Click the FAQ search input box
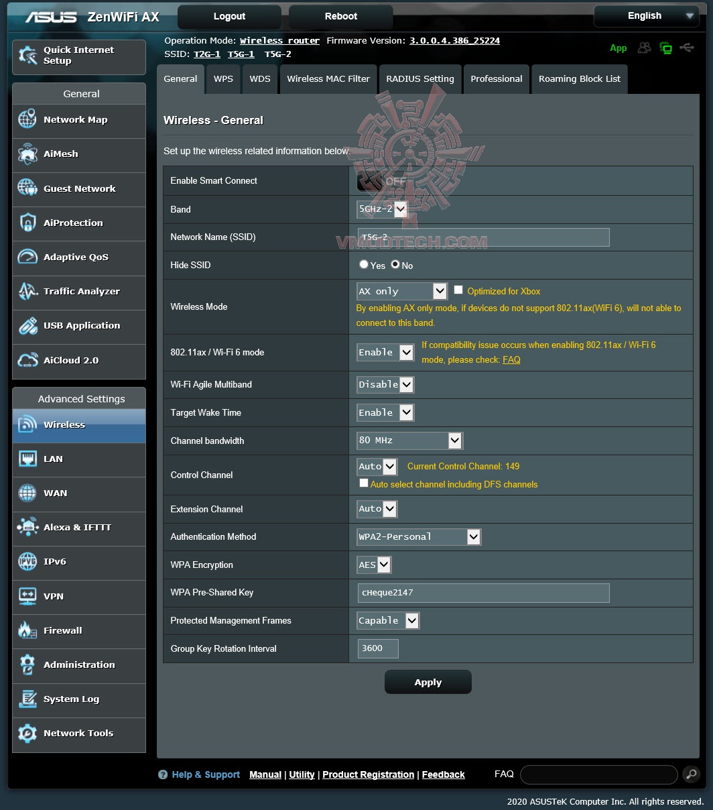 599,774
